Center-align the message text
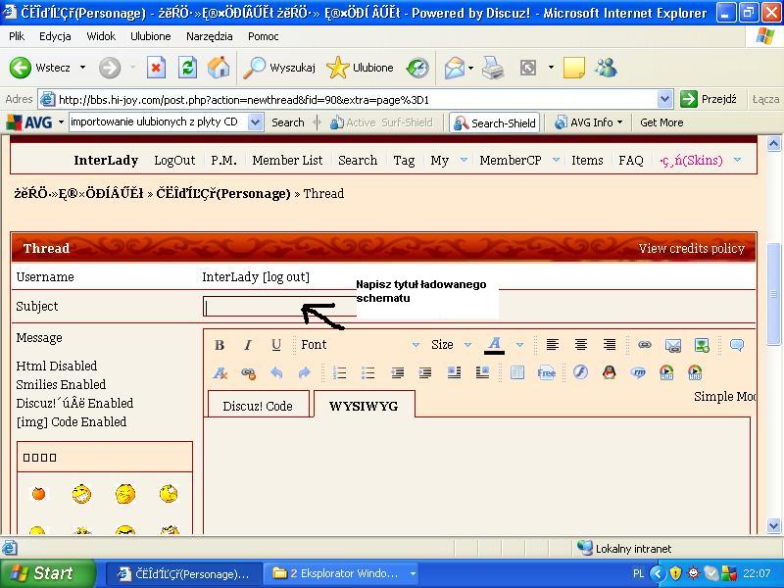The height and width of the screenshot is (588, 784). 581,345
